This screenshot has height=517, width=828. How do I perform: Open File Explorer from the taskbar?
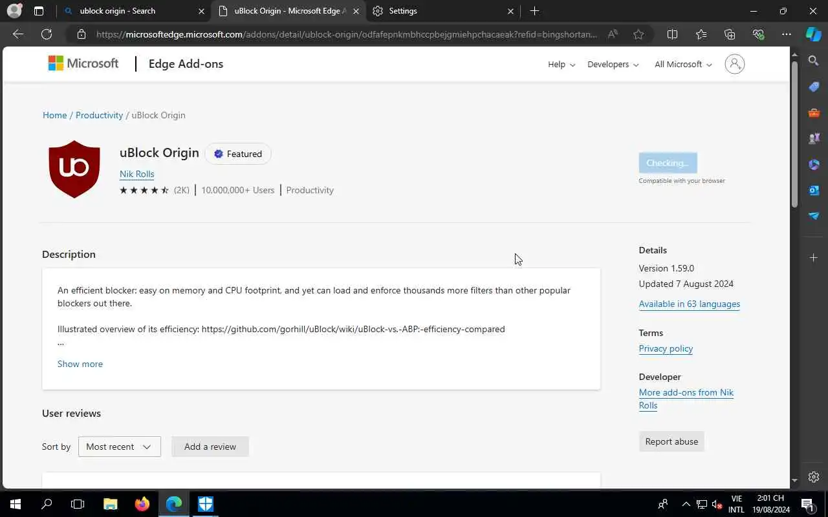110,503
